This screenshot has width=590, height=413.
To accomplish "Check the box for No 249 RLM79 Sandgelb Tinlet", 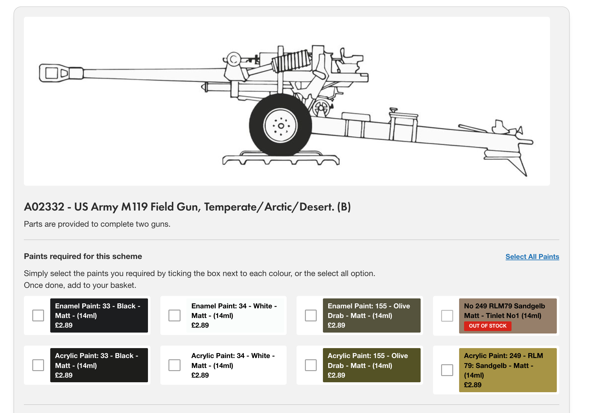I will tap(447, 316).
